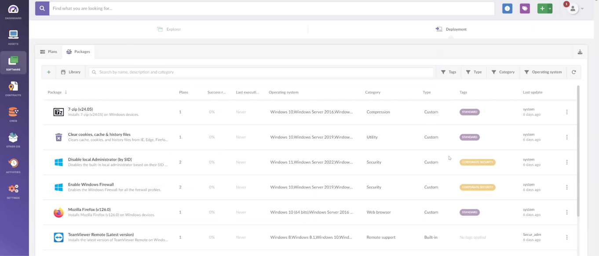599x256 pixels.
Task: Click the export download icon above the list
Action: click(580, 51)
